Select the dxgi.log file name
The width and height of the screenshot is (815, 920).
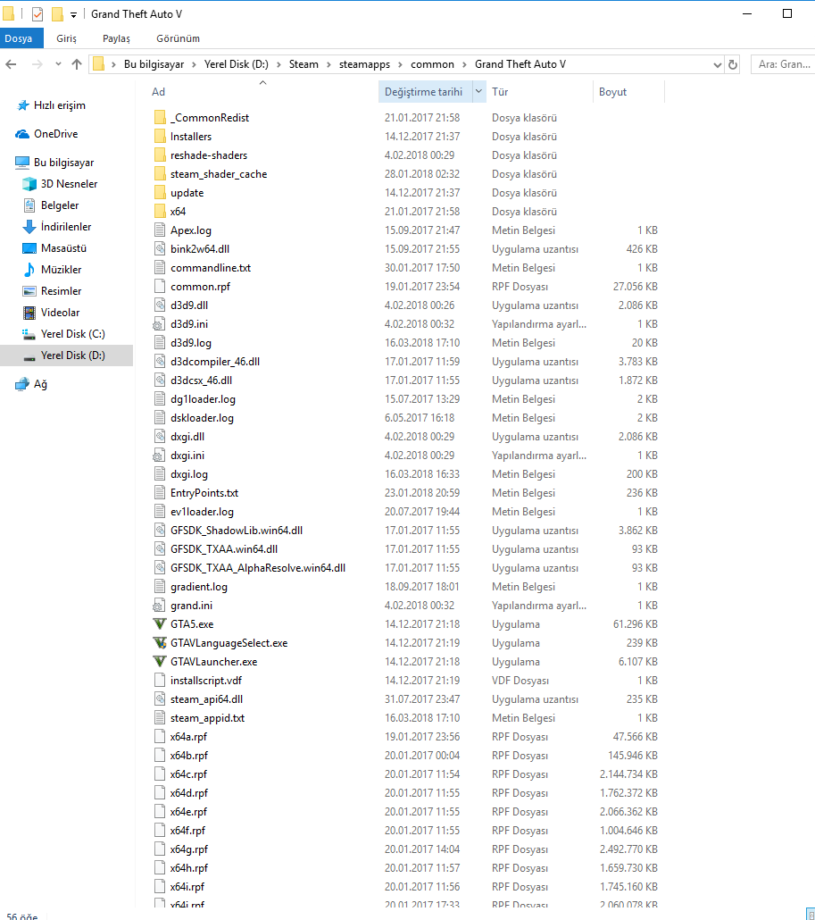coord(189,474)
